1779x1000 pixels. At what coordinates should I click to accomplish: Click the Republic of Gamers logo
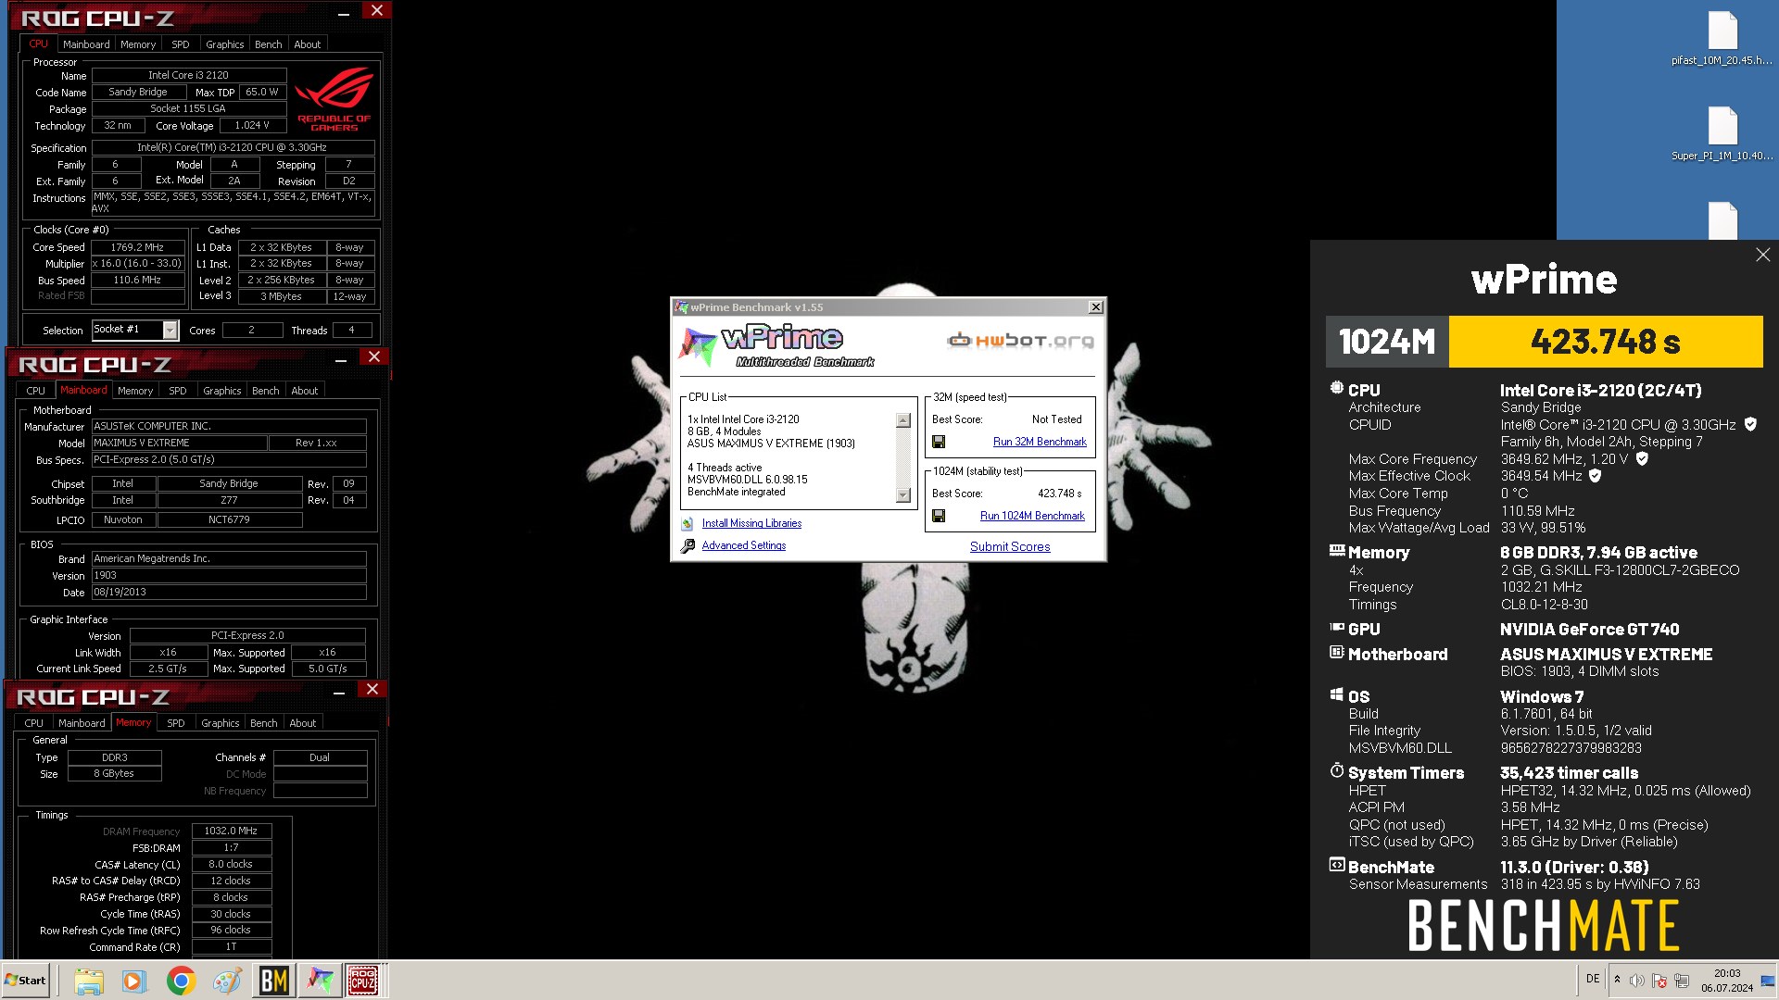pyautogui.click(x=334, y=99)
